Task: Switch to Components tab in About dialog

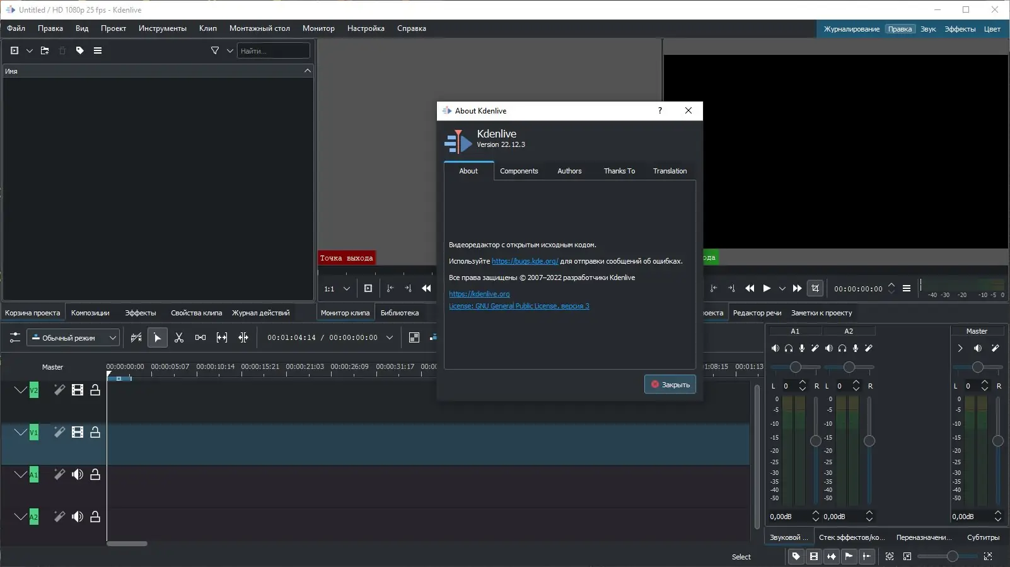Action: pyautogui.click(x=519, y=171)
